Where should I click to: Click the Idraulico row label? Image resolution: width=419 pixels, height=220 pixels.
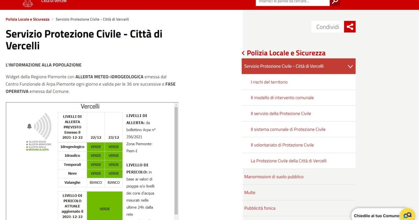[x=72, y=156]
